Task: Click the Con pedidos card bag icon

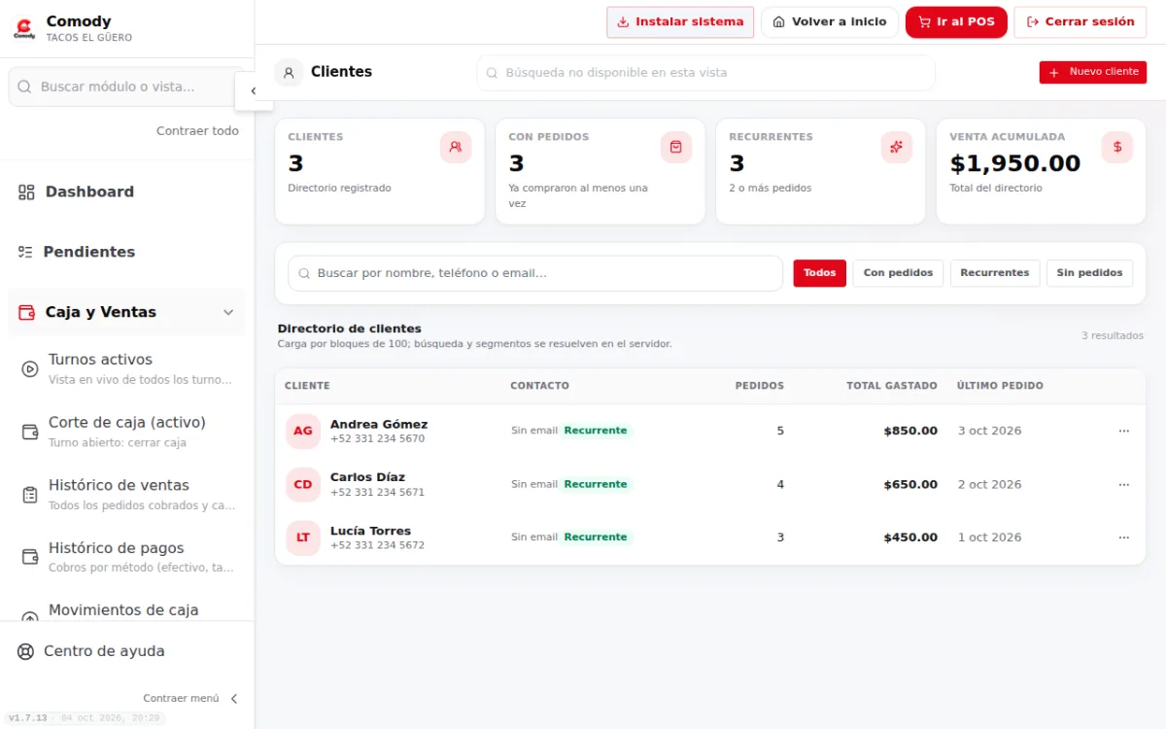Action: (x=676, y=147)
